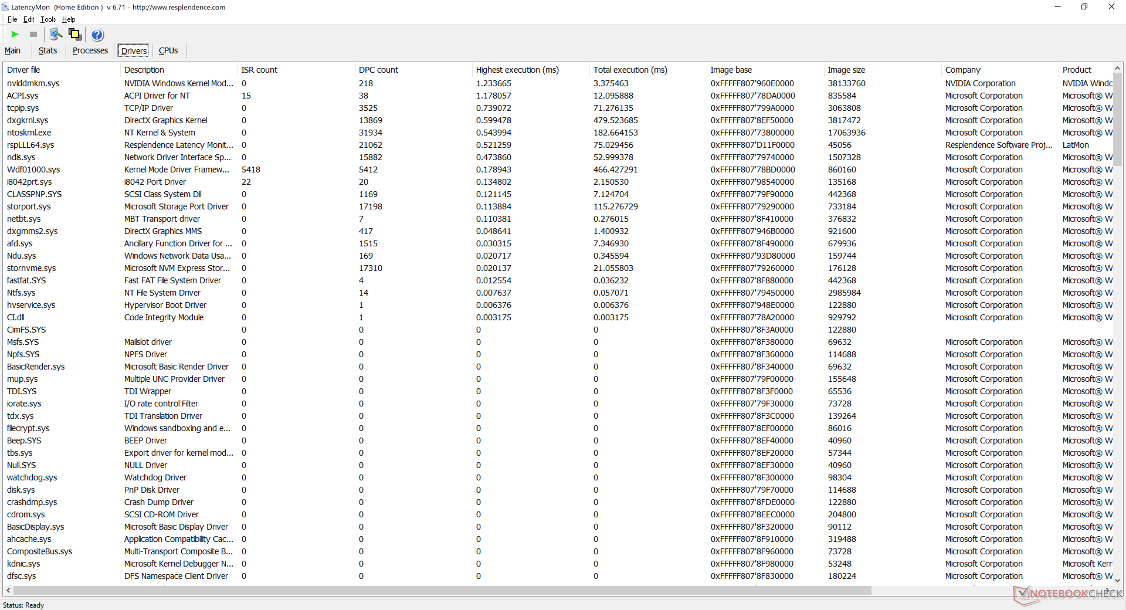Screen dimensions: 1126x610
Task: Click the LatencyMon title bar app icon
Action: [x=5, y=7]
